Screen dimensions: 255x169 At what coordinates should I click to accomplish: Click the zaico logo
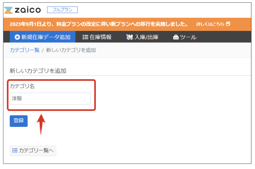[22, 10]
